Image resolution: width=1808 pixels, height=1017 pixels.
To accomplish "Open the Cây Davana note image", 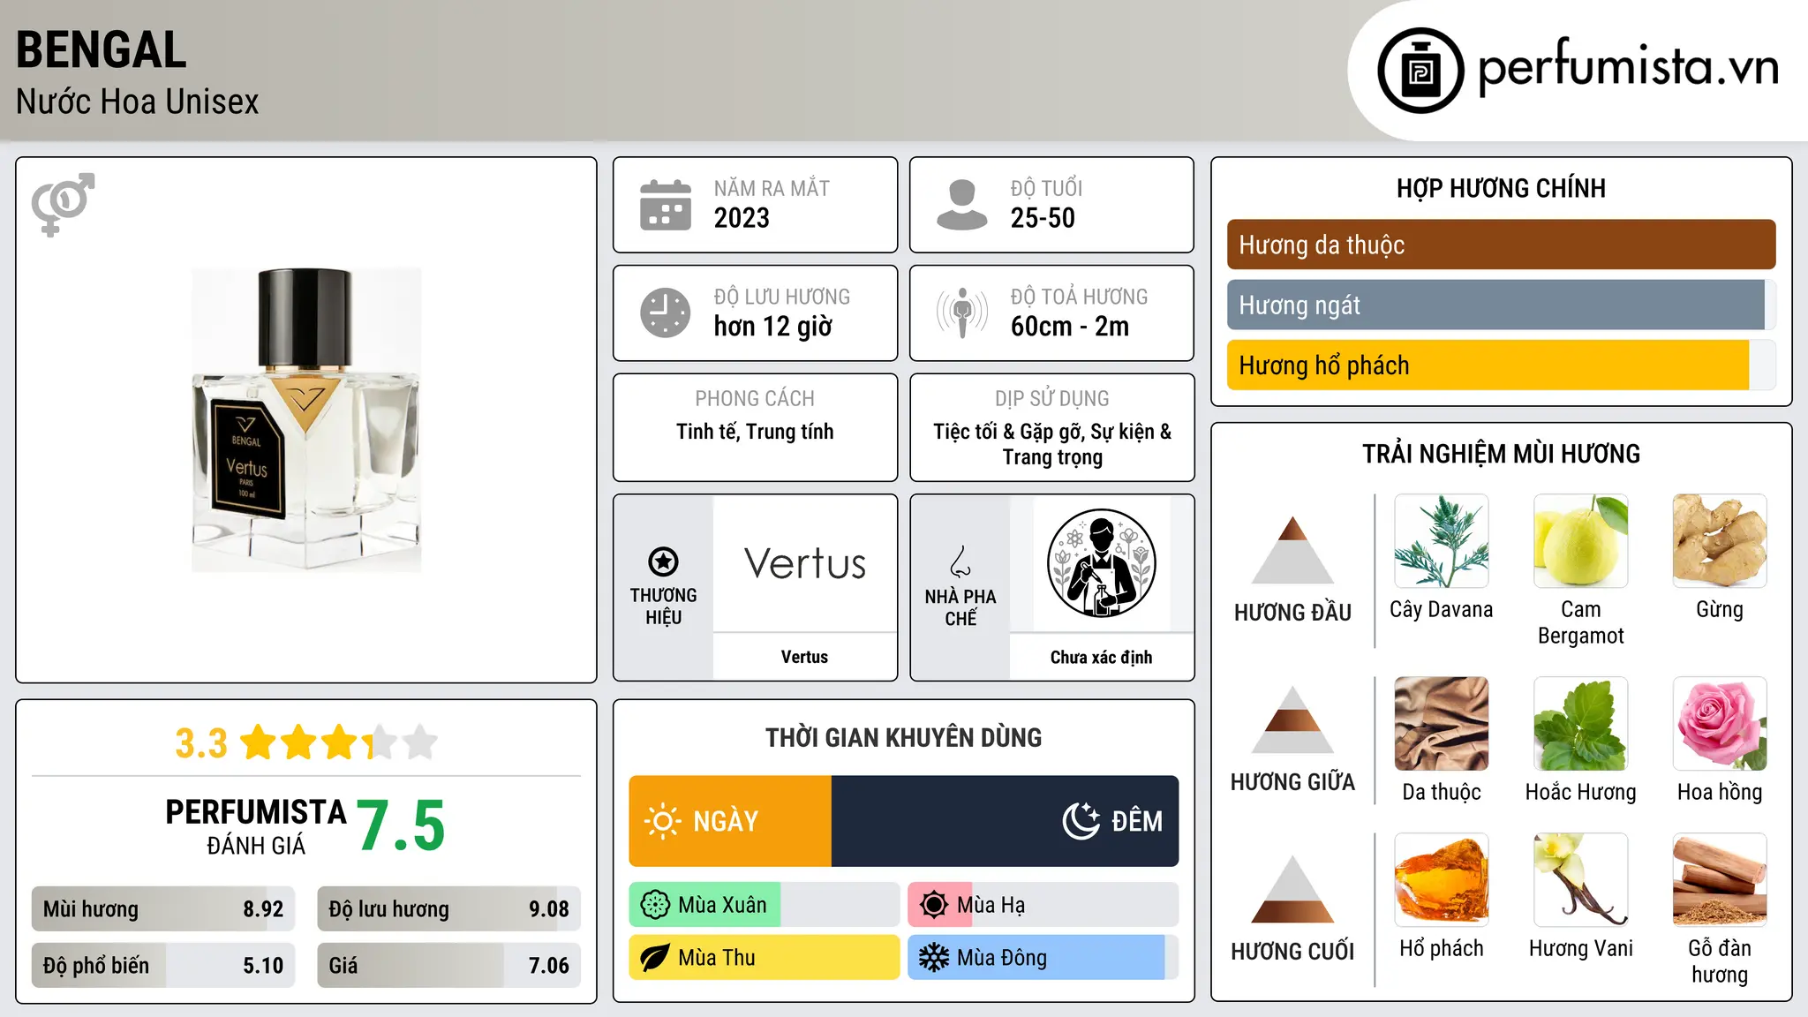I will pyautogui.click(x=1442, y=541).
